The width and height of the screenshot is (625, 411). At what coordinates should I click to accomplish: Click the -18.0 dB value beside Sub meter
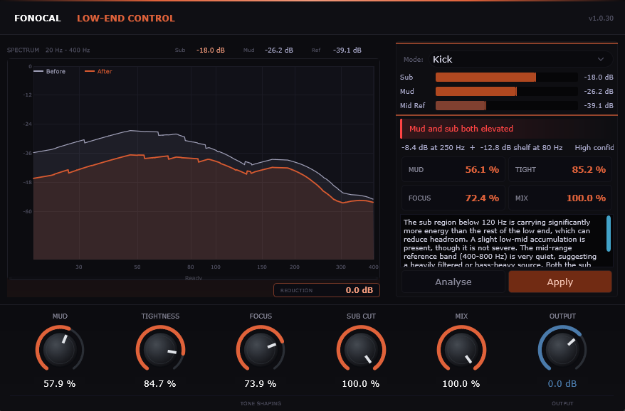pos(598,78)
